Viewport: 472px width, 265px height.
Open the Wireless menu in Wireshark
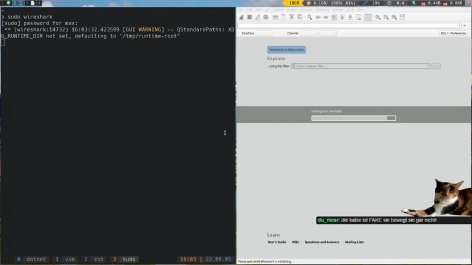pyautogui.click(x=338, y=10)
